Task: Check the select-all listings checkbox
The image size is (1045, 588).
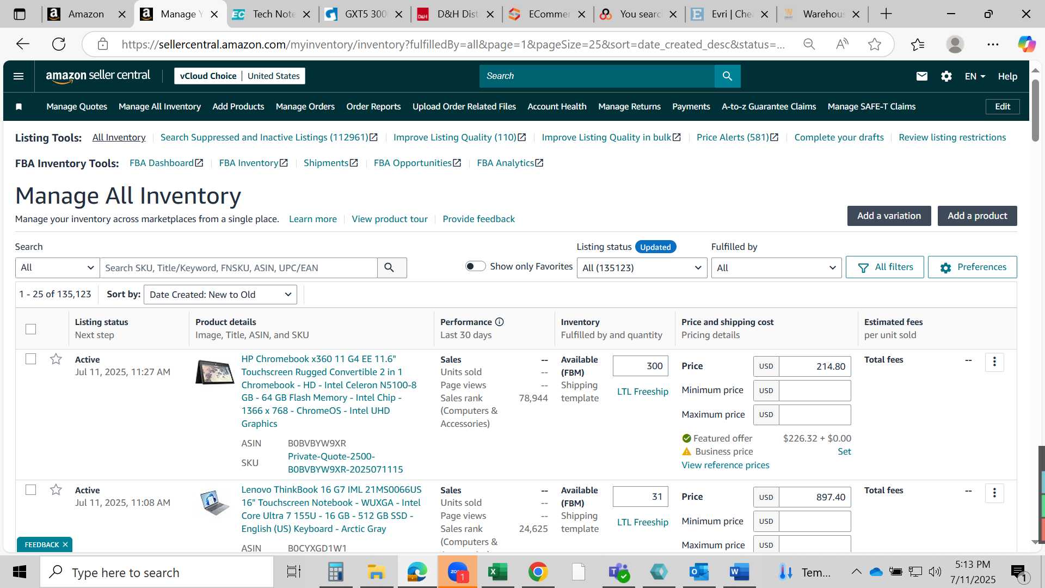Action: pyautogui.click(x=31, y=329)
